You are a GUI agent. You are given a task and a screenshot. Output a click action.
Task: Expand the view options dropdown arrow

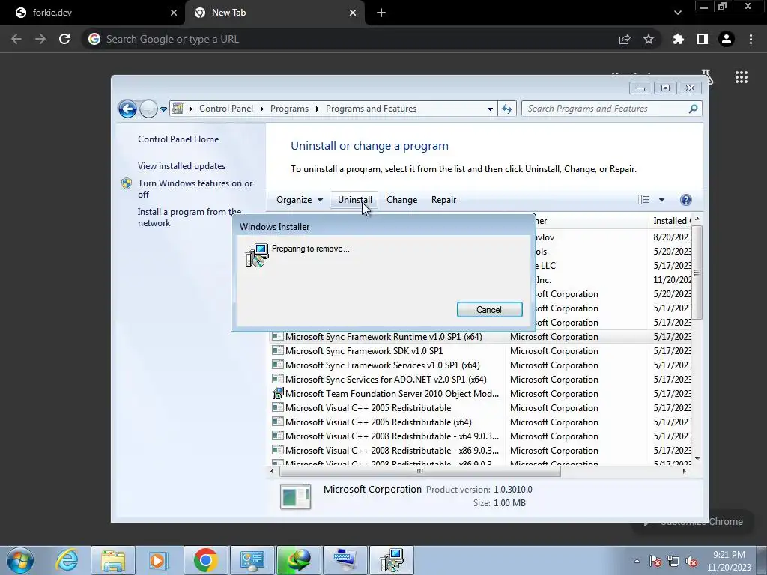coord(661,199)
